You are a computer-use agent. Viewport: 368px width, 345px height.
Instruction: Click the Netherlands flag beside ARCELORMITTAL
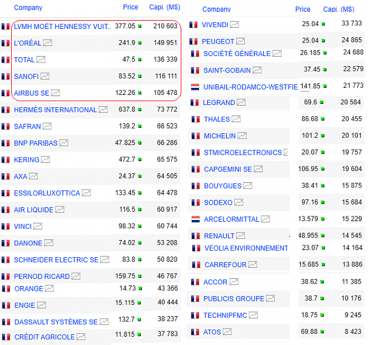tap(195, 219)
